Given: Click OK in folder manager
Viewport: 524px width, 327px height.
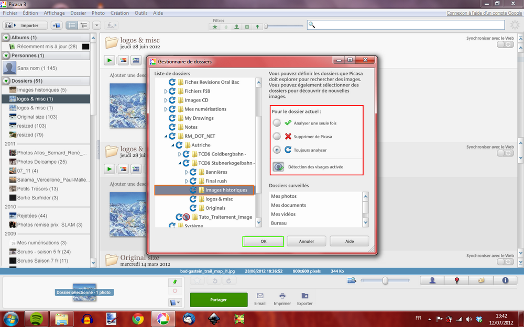Looking at the screenshot, I should [x=264, y=241].
